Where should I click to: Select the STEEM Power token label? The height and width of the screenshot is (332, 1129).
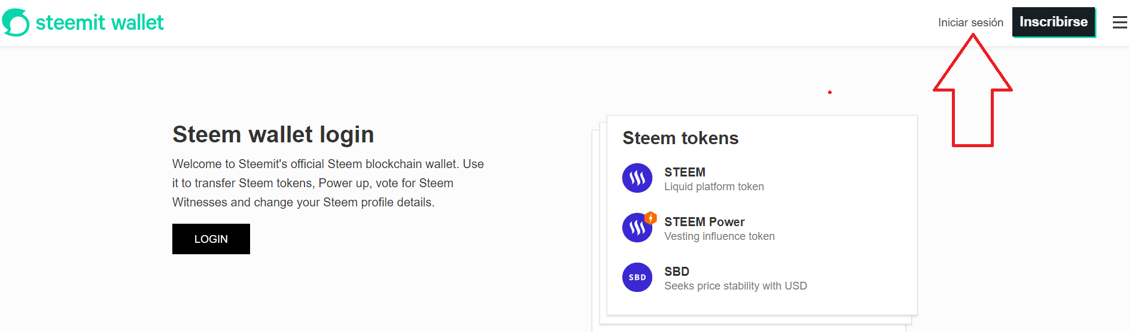[704, 222]
